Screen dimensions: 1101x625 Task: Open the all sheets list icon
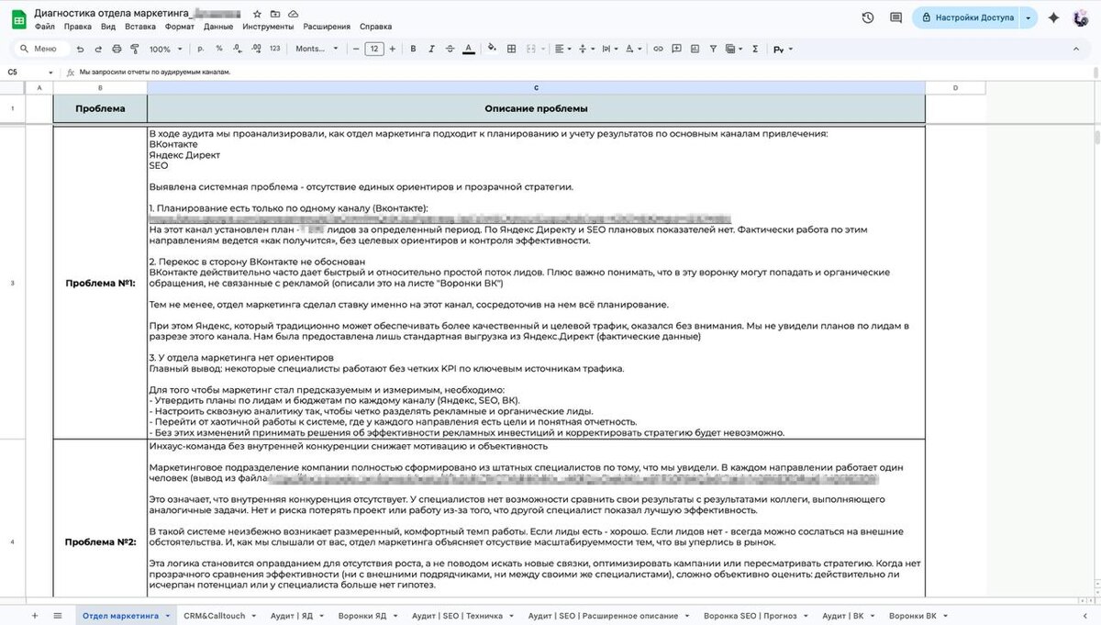57,616
